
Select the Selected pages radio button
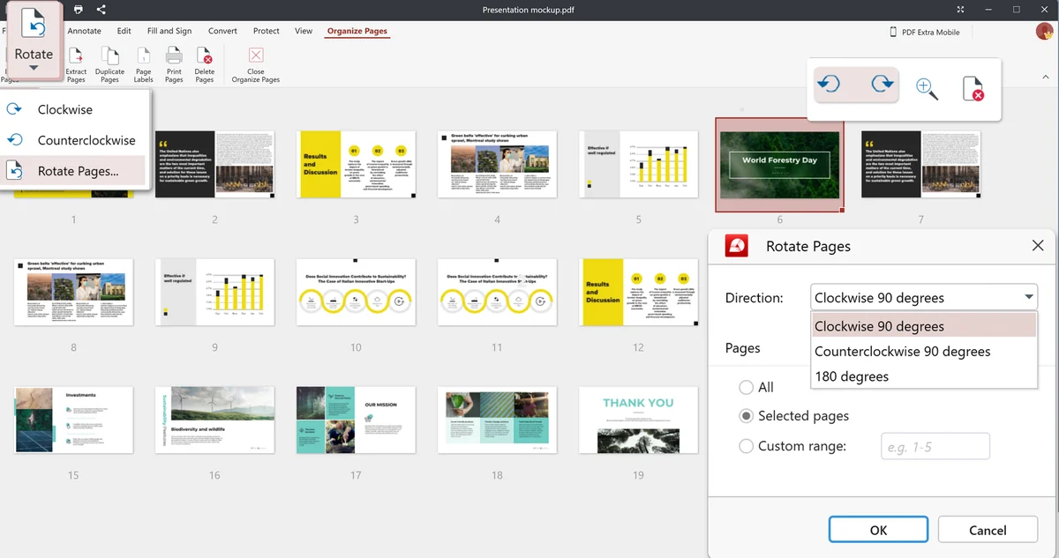[747, 415]
